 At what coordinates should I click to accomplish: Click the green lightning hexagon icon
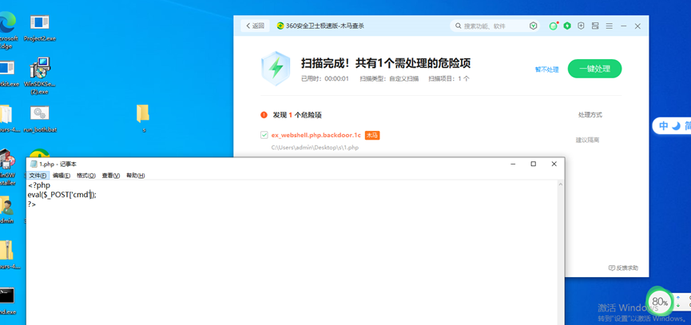coord(567,26)
